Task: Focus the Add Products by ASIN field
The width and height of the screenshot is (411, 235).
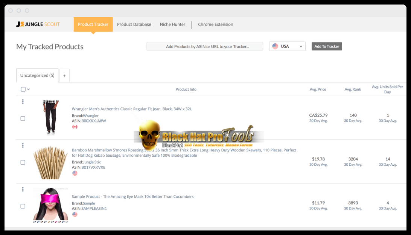Action: [x=205, y=46]
